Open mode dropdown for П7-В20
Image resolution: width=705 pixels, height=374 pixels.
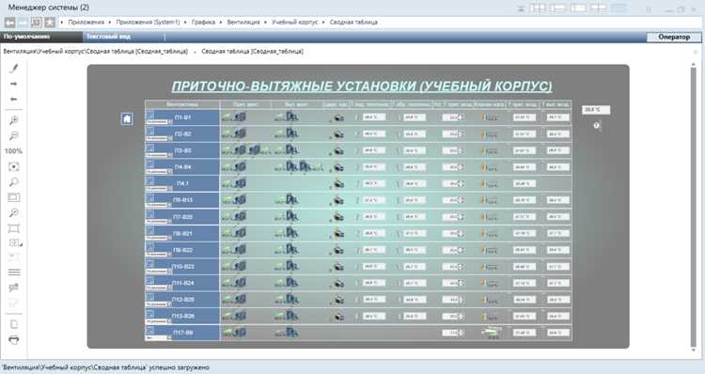tap(159, 222)
